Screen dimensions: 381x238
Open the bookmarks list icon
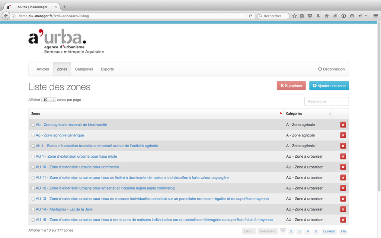tap(302, 16)
